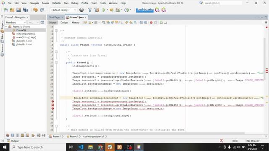
Task: Click the horizontal scrollbar of code editor
Action: click(x=152, y=133)
